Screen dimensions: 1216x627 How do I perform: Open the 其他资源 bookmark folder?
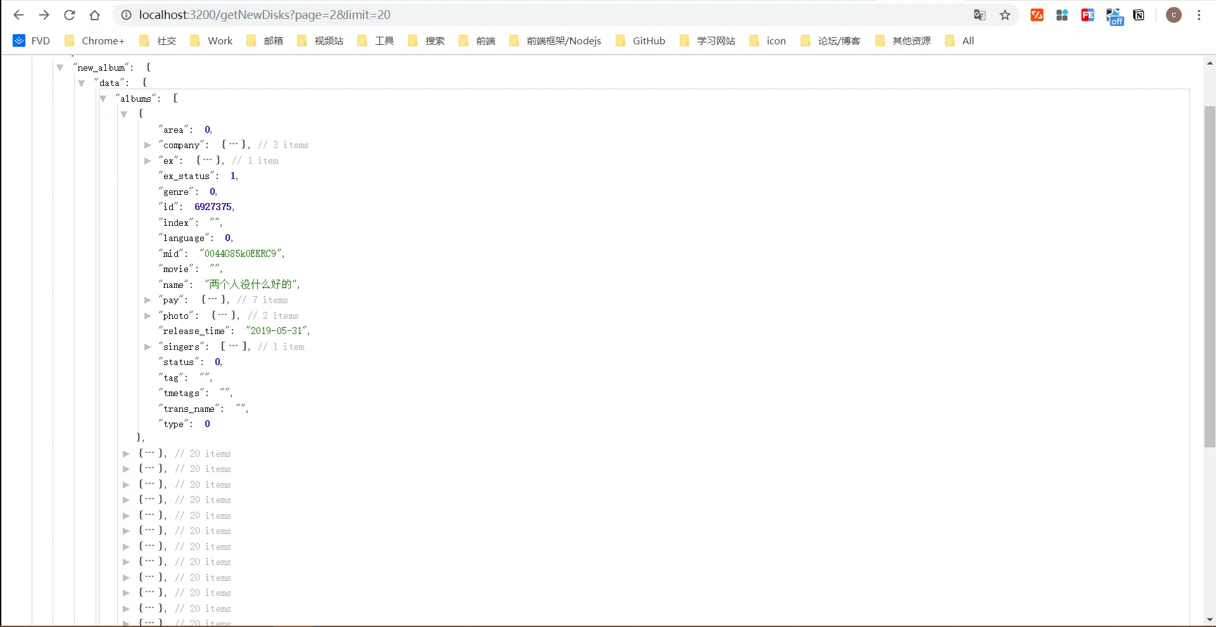click(x=902, y=40)
